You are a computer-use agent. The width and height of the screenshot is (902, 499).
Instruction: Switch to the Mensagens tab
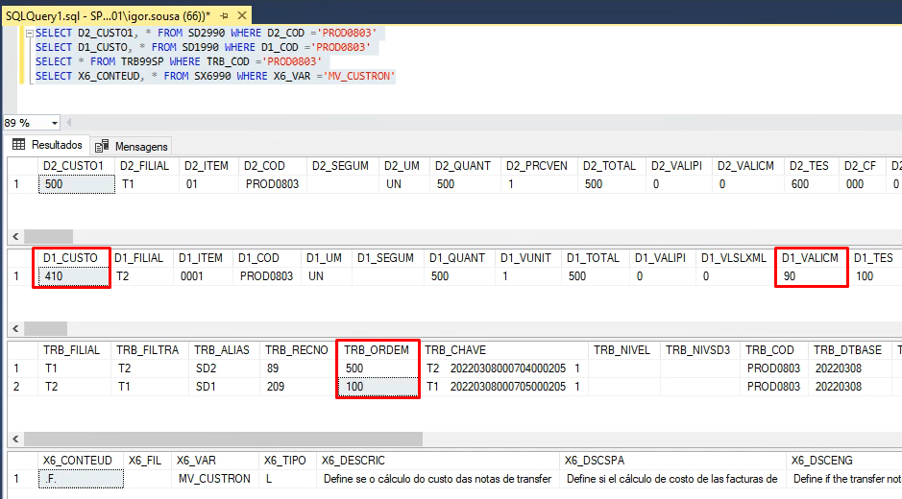pyautogui.click(x=132, y=146)
